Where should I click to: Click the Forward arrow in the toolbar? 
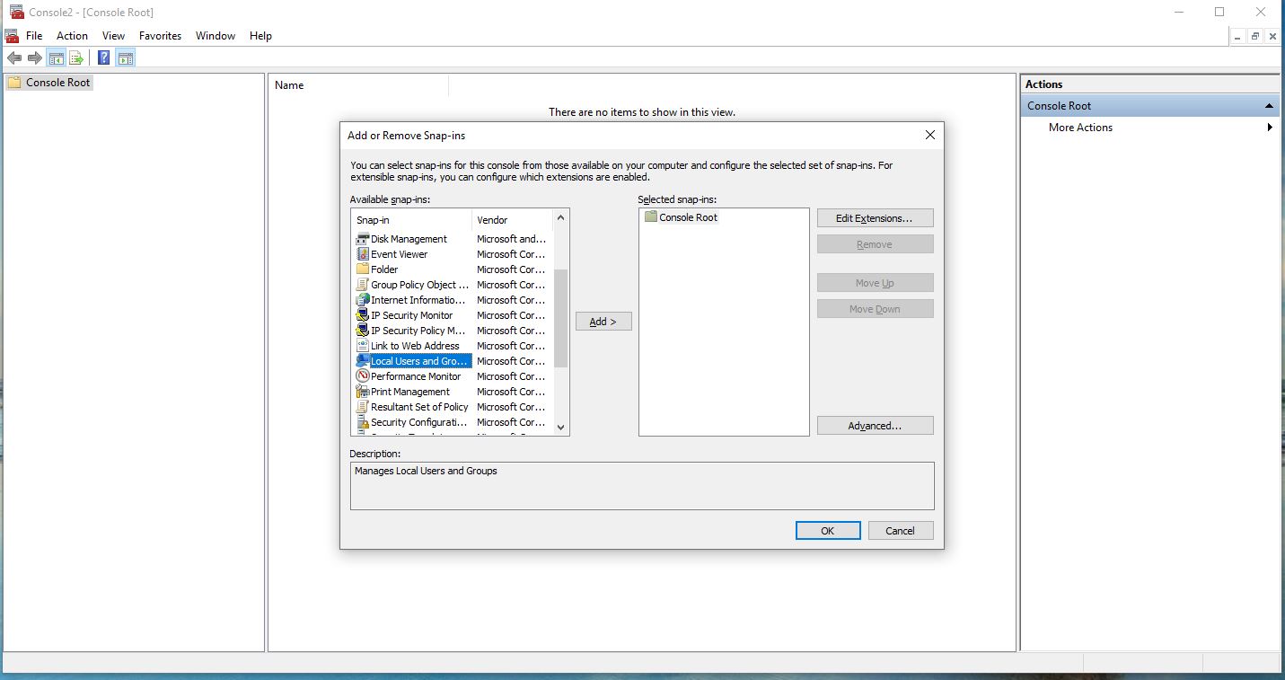(35, 58)
